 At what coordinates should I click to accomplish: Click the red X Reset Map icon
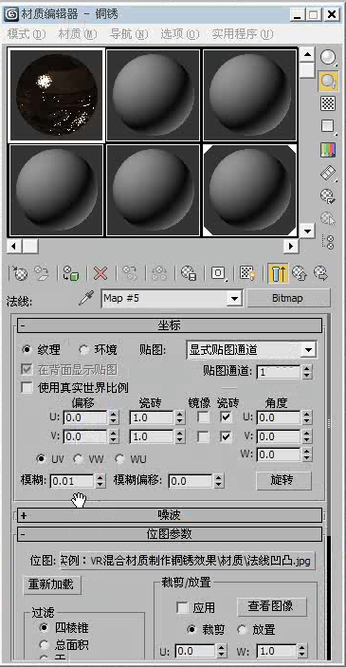[x=100, y=273]
